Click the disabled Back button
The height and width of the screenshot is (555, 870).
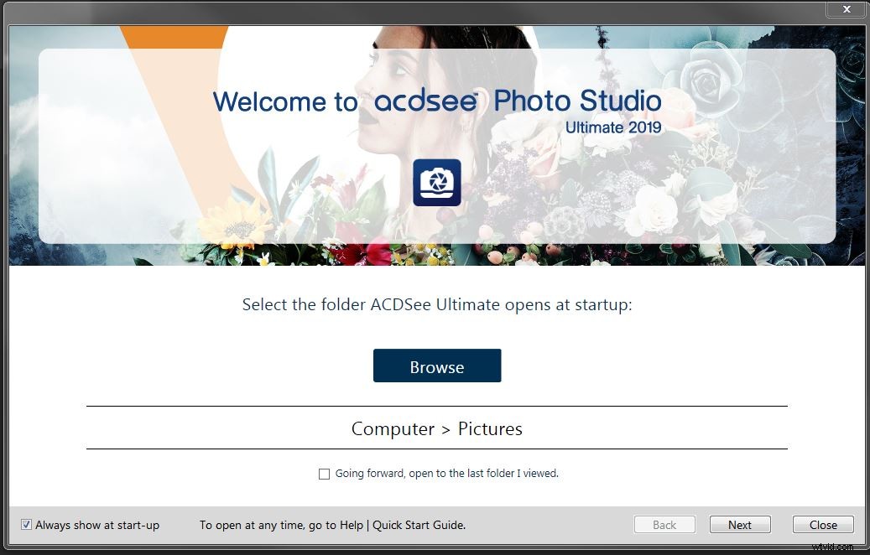664,524
